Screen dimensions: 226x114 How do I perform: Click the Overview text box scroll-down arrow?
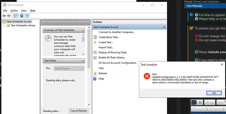point(83,54)
